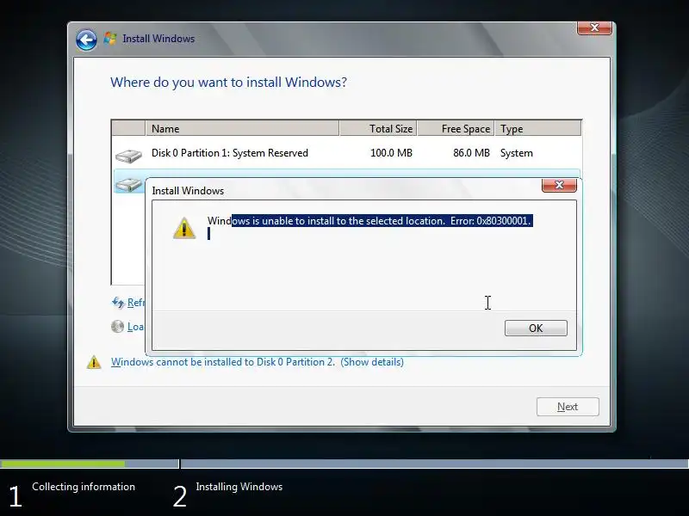Click the 86.0 MB free space value

click(x=471, y=153)
